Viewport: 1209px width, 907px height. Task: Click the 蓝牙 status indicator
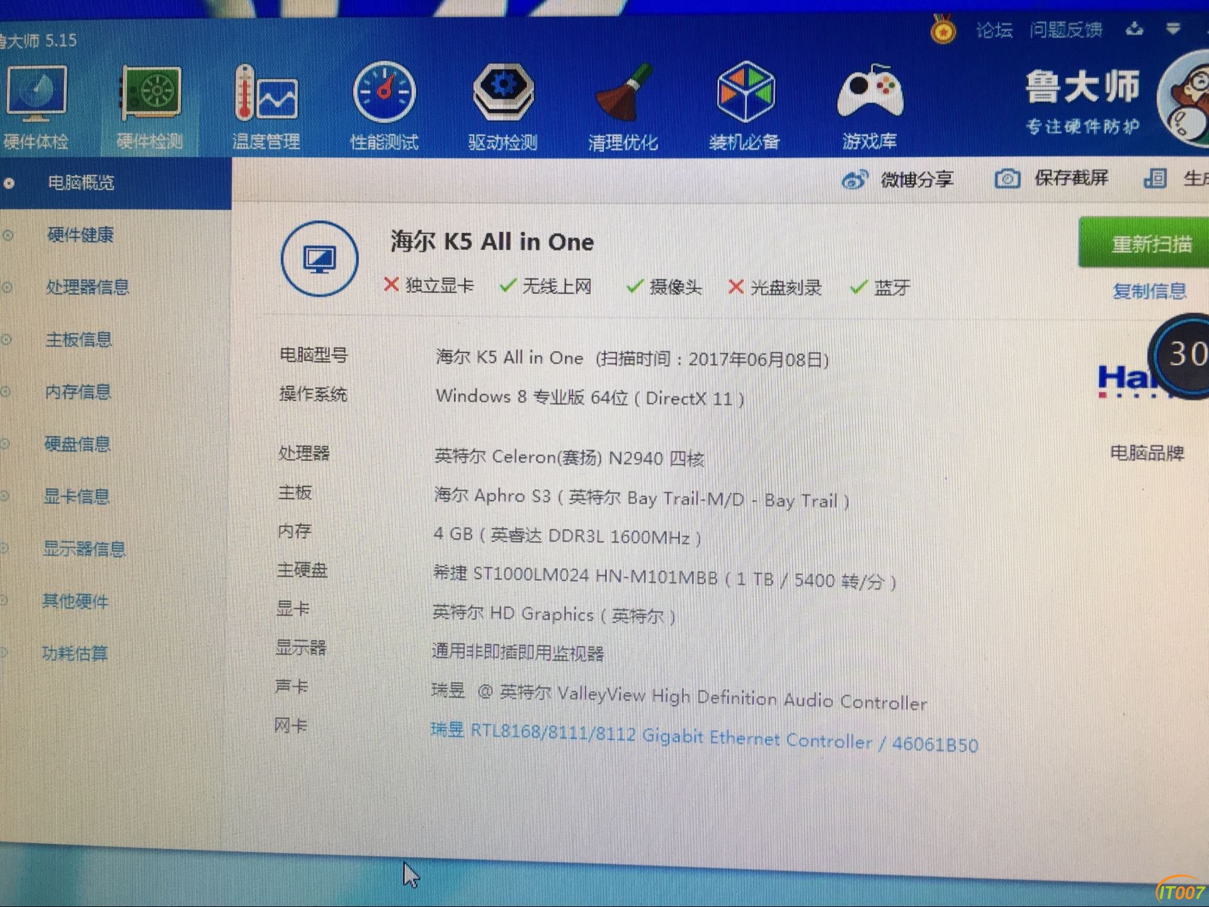click(x=880, y=288)
